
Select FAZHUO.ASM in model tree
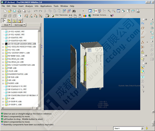(x=13, y=83)
